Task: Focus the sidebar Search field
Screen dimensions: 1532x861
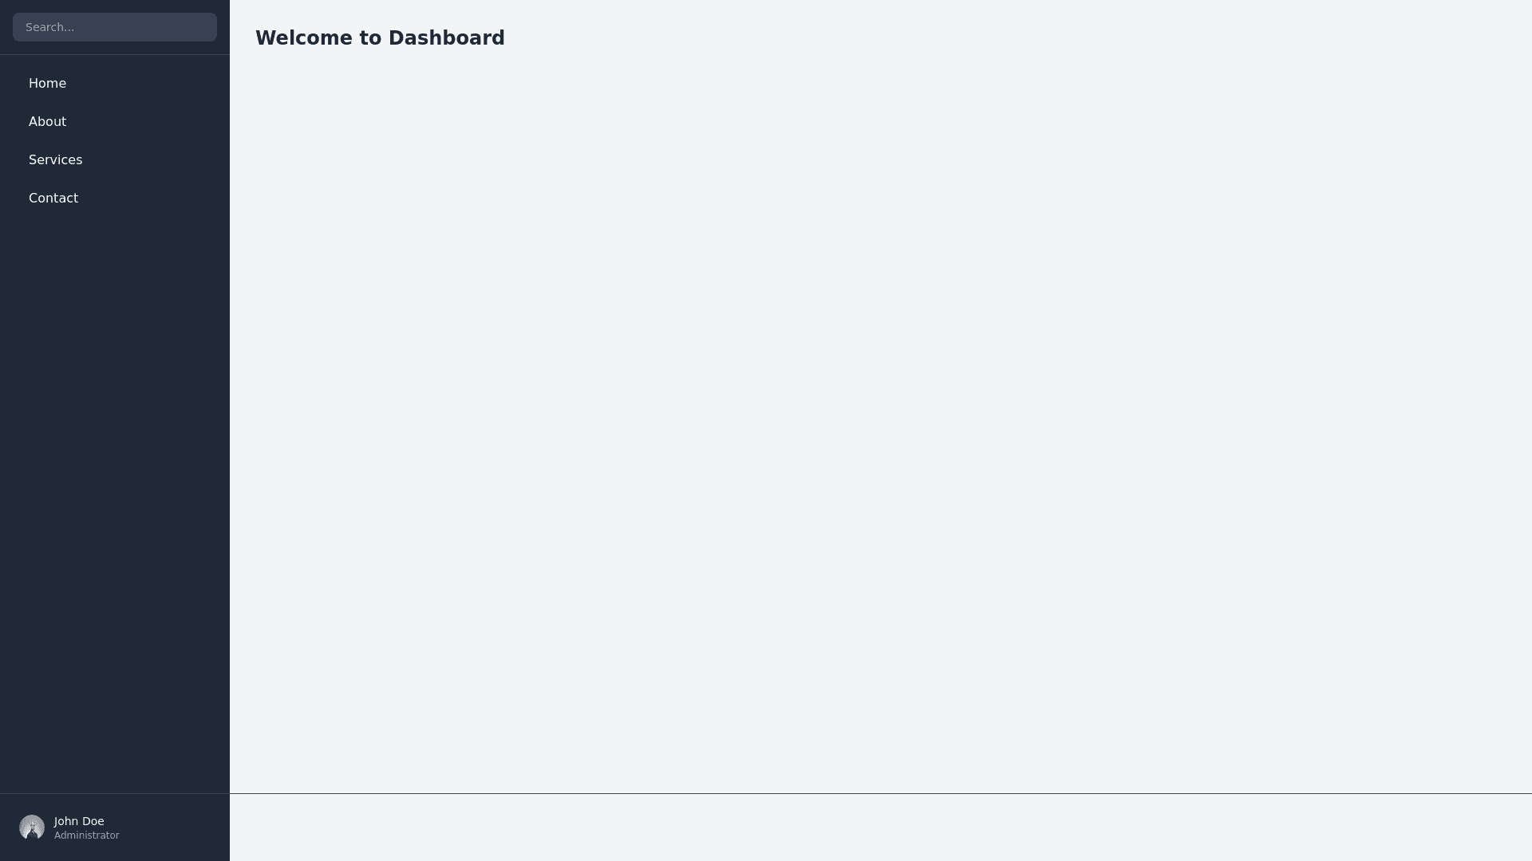Action: click(115, 27)
